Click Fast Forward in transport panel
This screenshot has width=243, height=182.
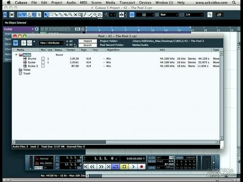coord(101,167)
